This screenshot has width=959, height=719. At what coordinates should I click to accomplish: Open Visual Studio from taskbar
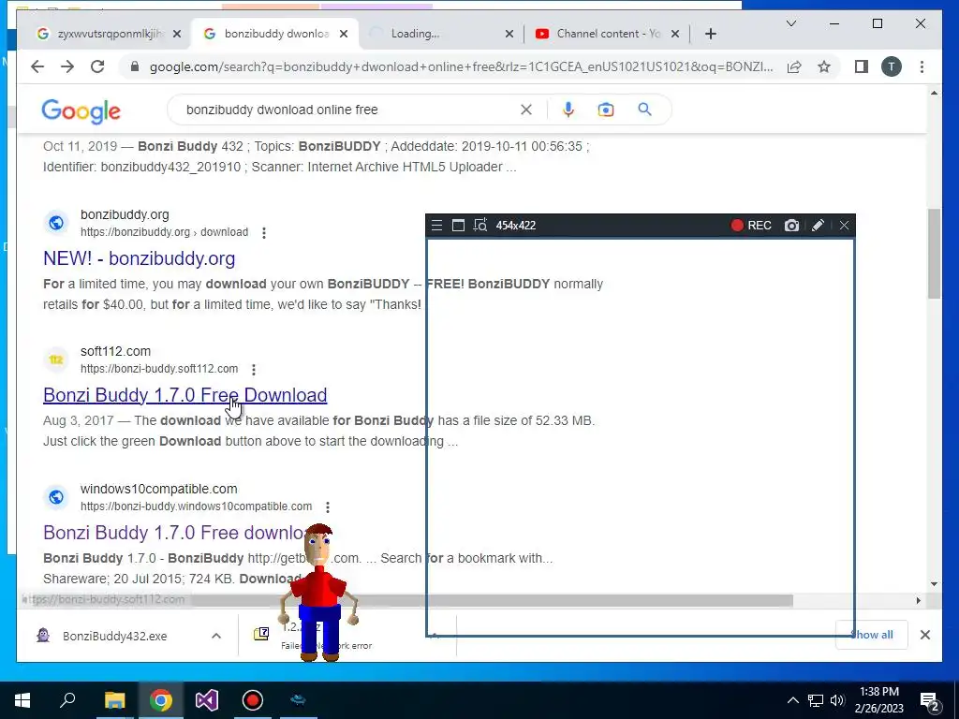click(207, 700)
